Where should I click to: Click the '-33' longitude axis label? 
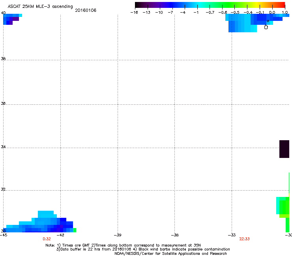coord(232,235)
